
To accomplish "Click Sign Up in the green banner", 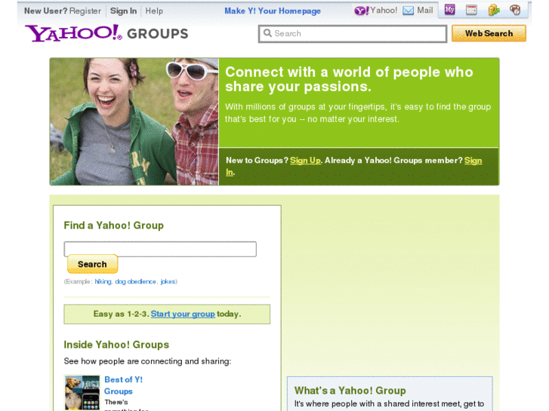I will (305, 160).
